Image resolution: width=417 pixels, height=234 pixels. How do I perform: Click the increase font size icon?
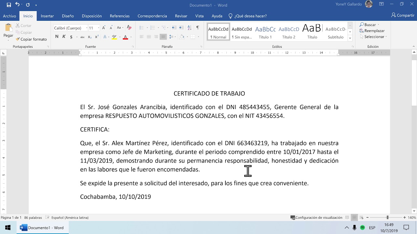point(104,28)
